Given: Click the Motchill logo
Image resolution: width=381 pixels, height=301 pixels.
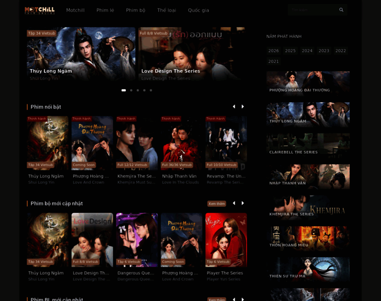Looking at the screenshot, I should tap(40, 10).
